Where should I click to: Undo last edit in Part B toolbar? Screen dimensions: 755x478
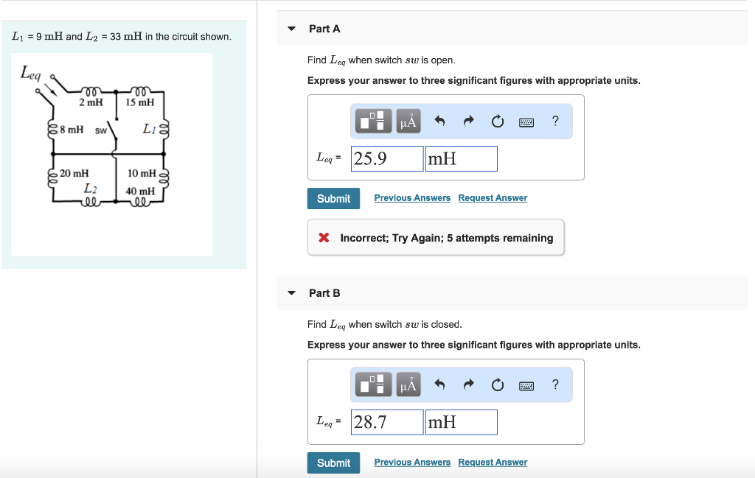(x=439, y=384)
